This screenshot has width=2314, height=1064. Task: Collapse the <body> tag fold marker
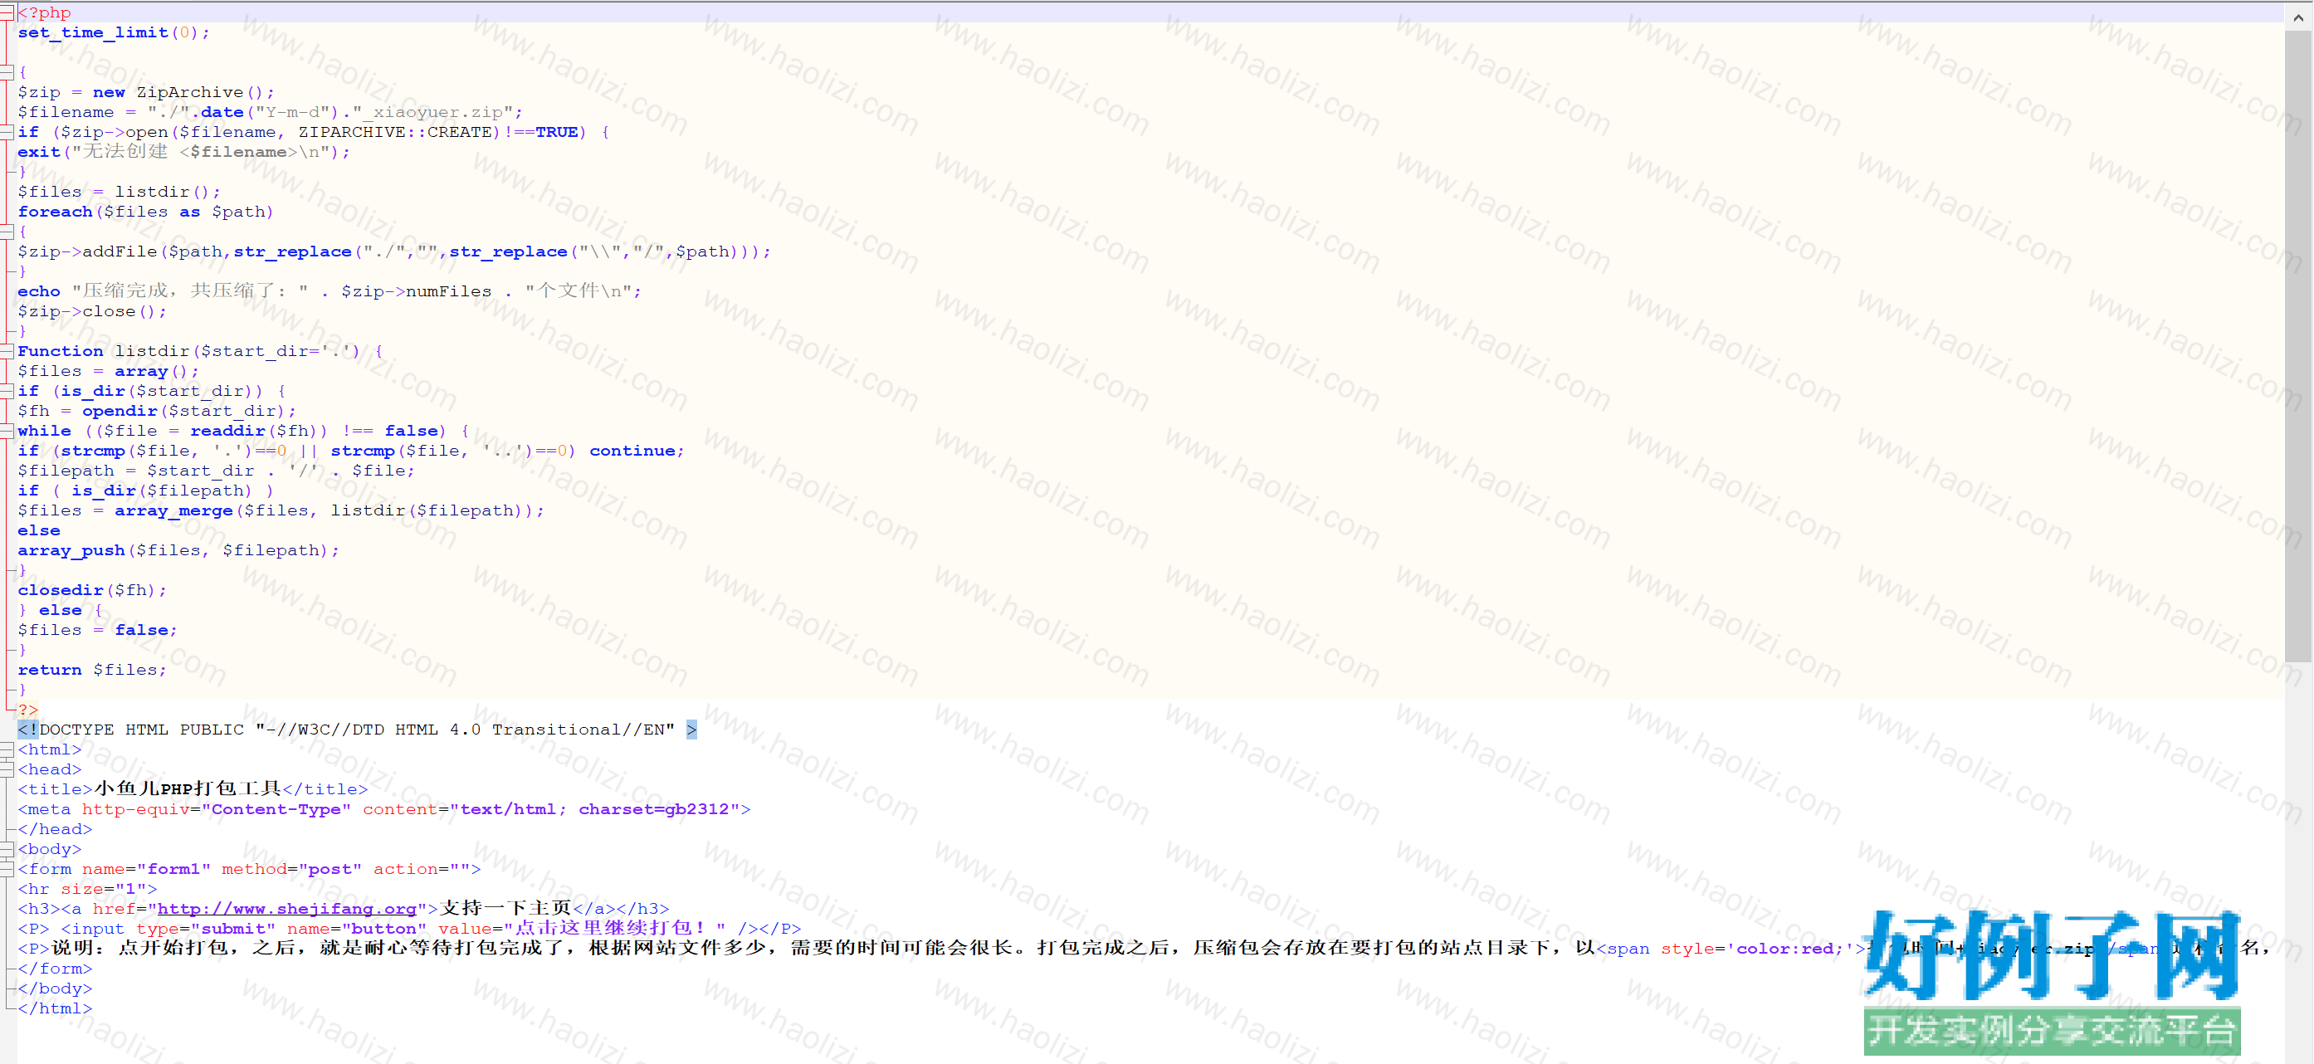(7, 849)
